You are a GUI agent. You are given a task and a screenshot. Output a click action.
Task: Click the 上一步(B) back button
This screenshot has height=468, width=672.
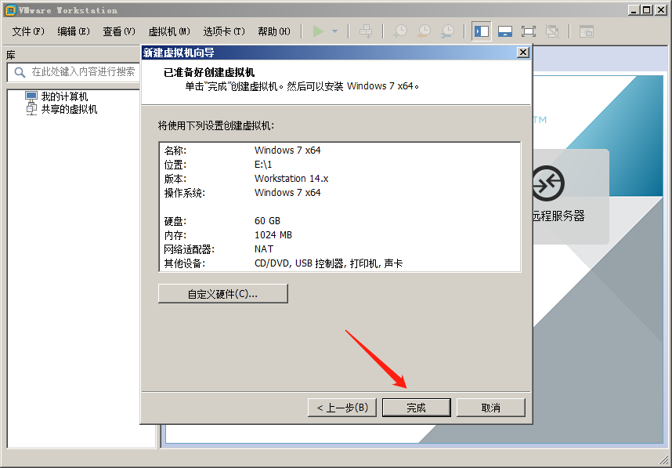(x=342, y=408)
